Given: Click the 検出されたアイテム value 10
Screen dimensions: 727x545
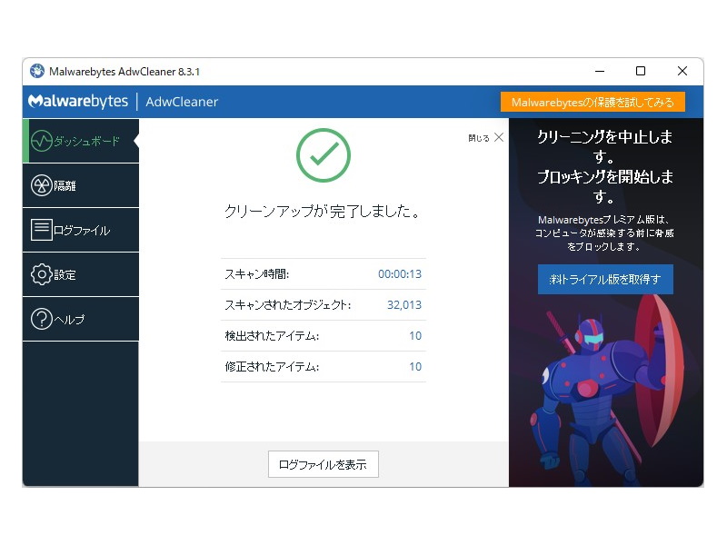Looking at the screenshot, I should (x=415, y=335).
